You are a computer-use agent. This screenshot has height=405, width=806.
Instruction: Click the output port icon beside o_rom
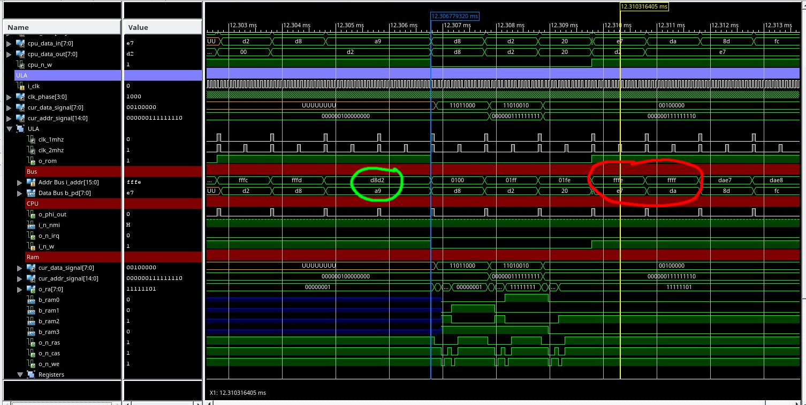click(31, 161)
